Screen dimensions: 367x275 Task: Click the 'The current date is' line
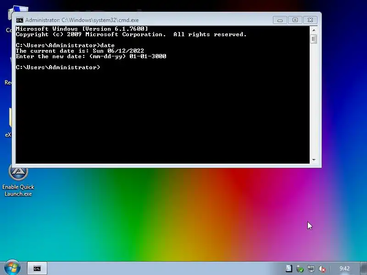80,51
